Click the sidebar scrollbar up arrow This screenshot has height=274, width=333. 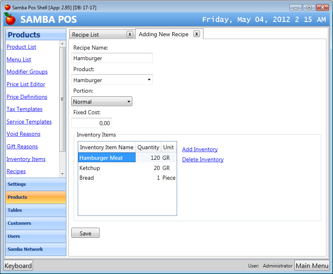click(x=62, y=43)
